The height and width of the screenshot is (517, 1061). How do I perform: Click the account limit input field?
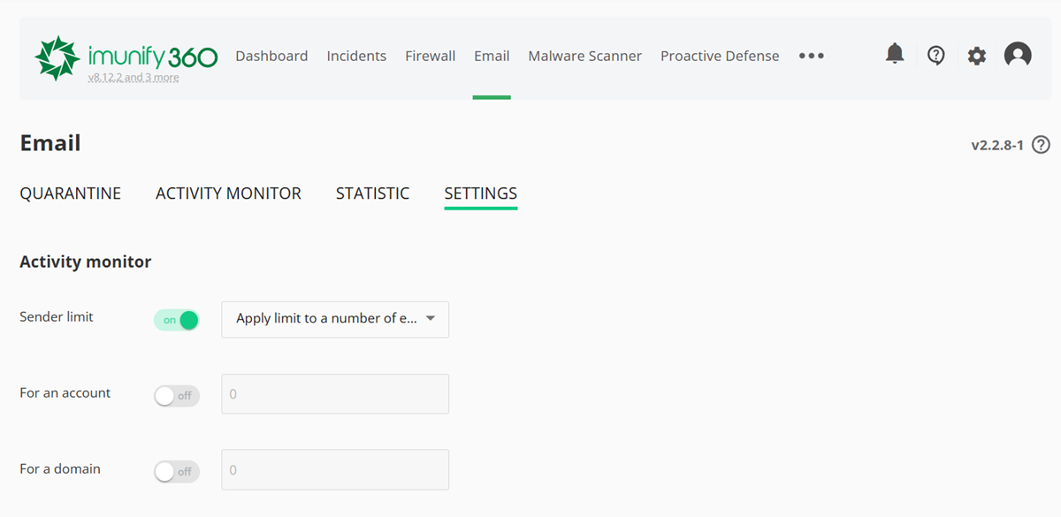pos(334,393)
